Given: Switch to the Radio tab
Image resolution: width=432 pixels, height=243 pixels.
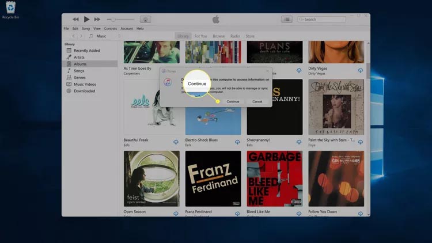Looking at the screenshot, I should pos(235,36).
